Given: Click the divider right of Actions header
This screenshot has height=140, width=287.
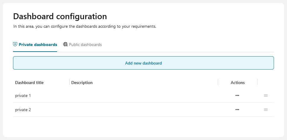Looking at the screenshot, I should tap(258, 82).
